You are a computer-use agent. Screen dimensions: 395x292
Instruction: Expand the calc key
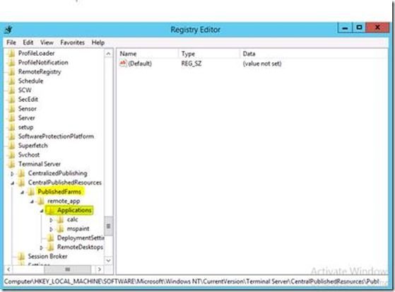coord(51,220)
